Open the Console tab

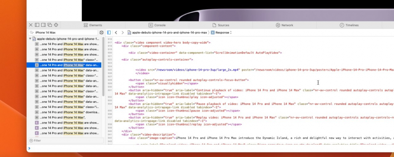tap(157, 25)
